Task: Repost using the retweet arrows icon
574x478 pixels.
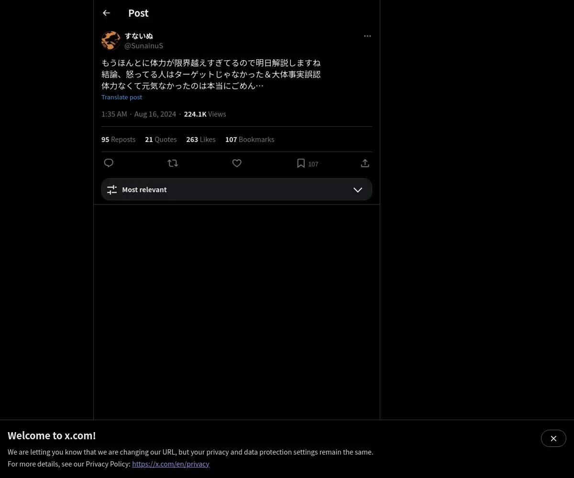Action: [173, 163]
